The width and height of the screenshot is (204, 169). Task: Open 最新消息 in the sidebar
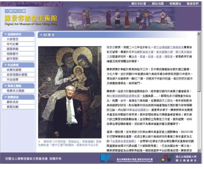point(18,102)
